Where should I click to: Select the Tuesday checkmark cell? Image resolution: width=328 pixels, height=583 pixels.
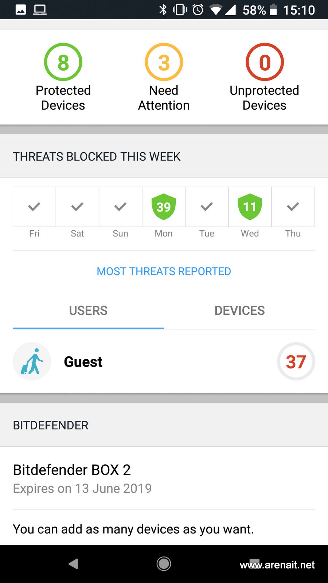(x=207, y=207)
